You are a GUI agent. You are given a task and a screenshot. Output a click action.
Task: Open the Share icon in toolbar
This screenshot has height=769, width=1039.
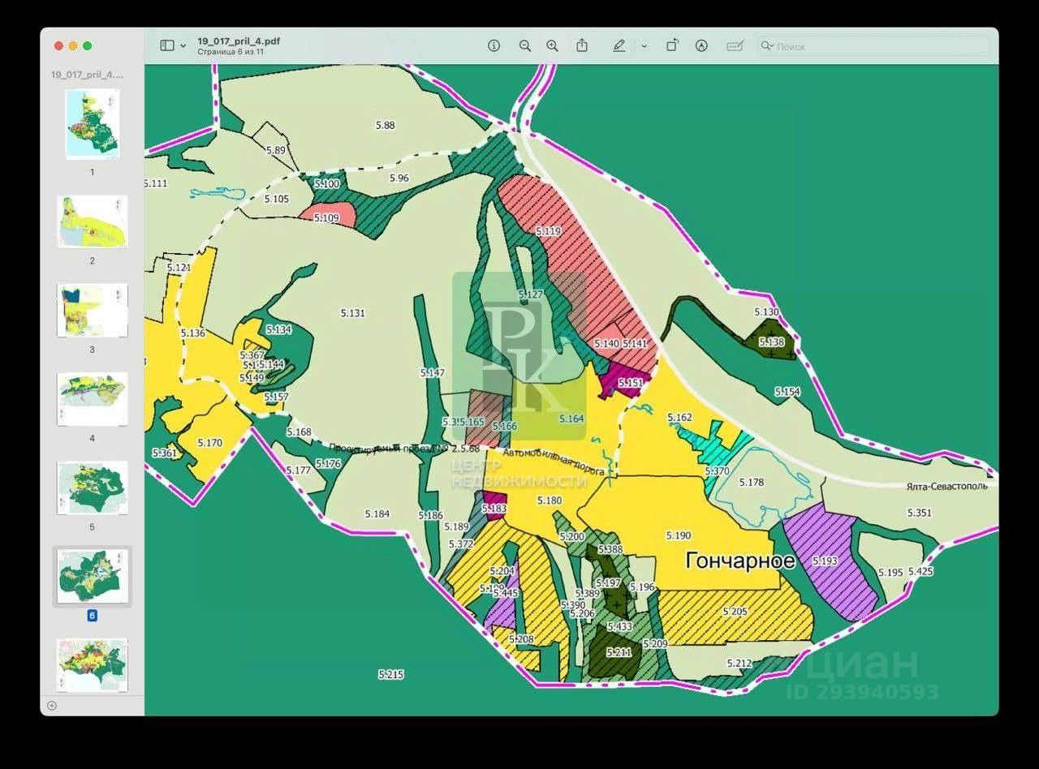[582, 46]
